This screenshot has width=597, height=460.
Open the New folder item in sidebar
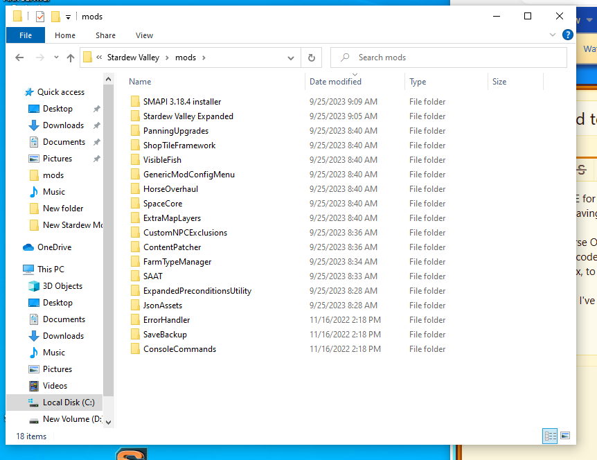(x=63, y=209)
